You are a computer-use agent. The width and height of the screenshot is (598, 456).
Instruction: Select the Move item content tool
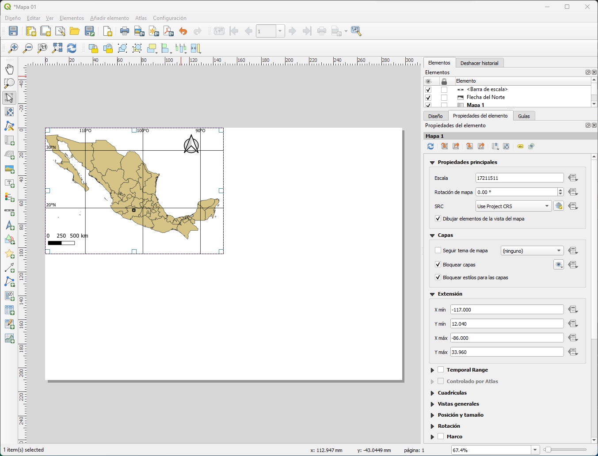9,112
